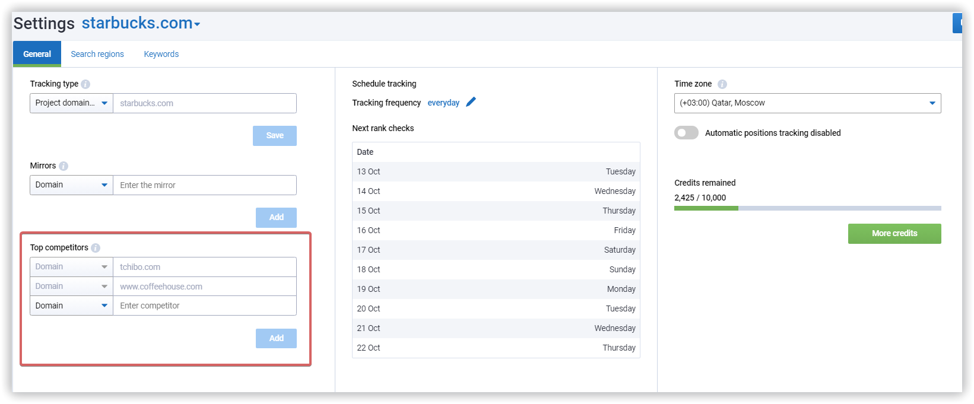Screen dimensions: 974x404
Task: Click the 2,425 / 10,000 credits value
Action: pyautogui.click(x=700, y=198)
